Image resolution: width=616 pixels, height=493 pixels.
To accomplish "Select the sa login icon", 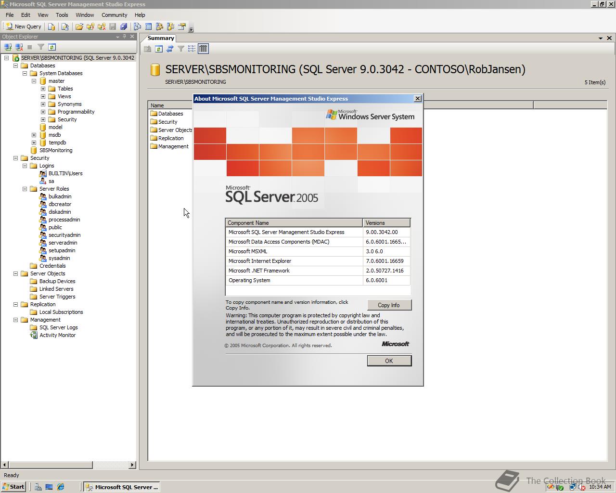I will coord(43,181).
